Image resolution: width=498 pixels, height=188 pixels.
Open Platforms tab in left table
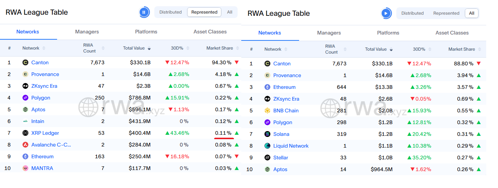tap(146, 32)
